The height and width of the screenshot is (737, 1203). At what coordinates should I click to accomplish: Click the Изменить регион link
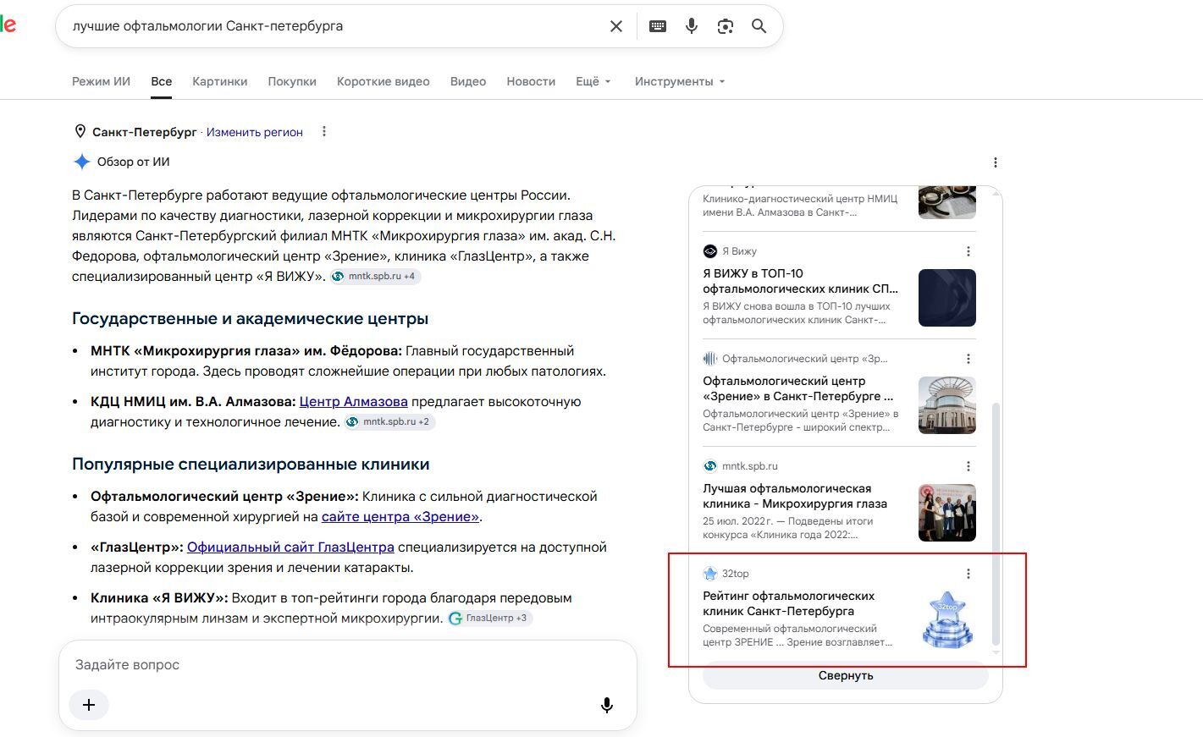[255, 132]
